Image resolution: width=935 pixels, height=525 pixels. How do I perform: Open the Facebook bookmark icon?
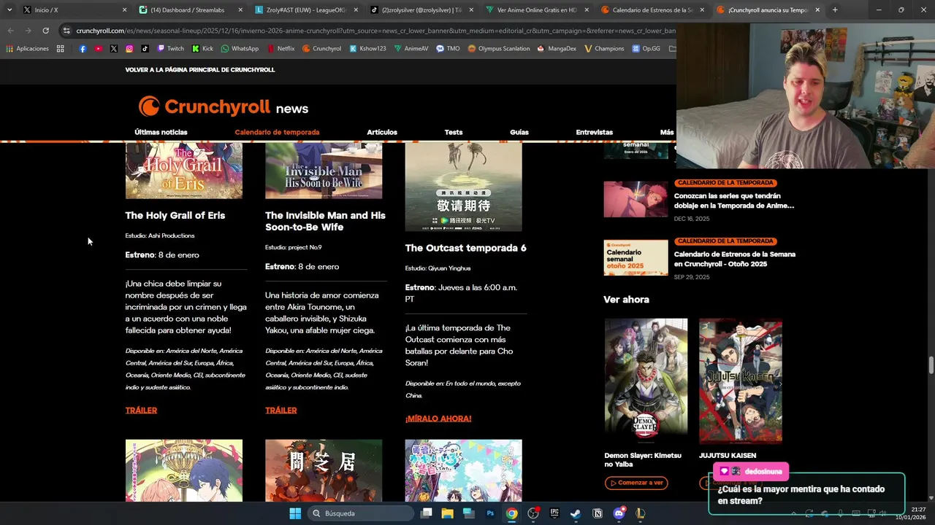(83, 49)
